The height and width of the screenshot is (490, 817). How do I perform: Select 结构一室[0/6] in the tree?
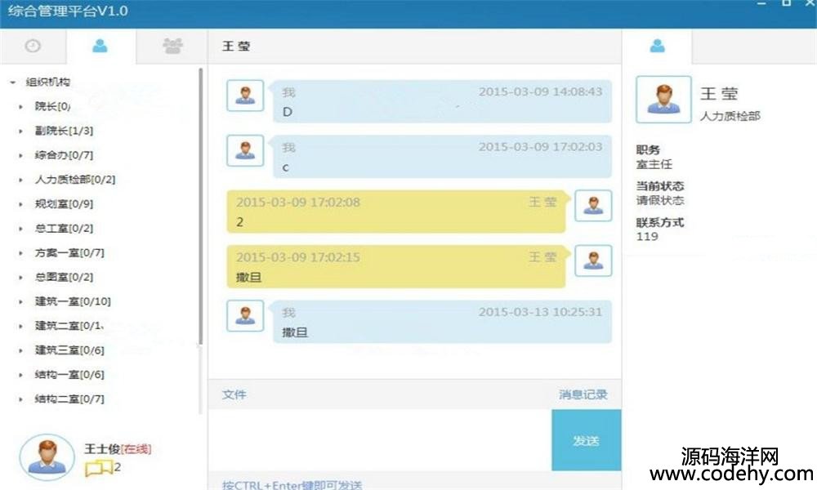point(69,375)
